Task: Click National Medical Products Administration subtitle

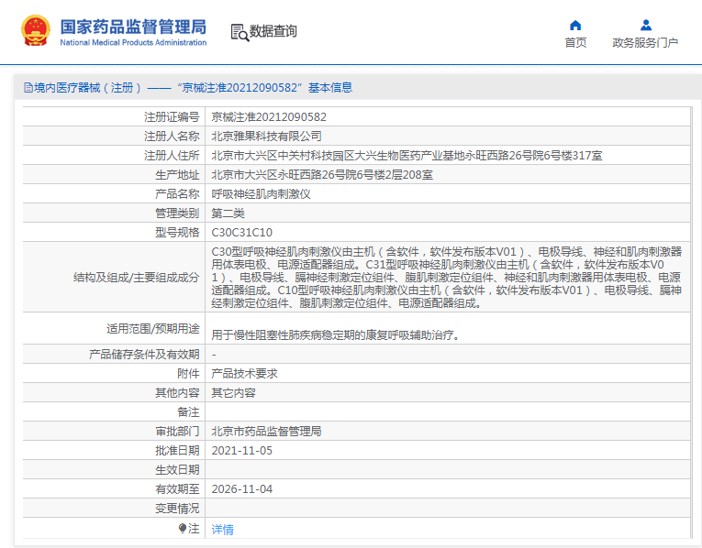Action: click(x=133, y=42)
